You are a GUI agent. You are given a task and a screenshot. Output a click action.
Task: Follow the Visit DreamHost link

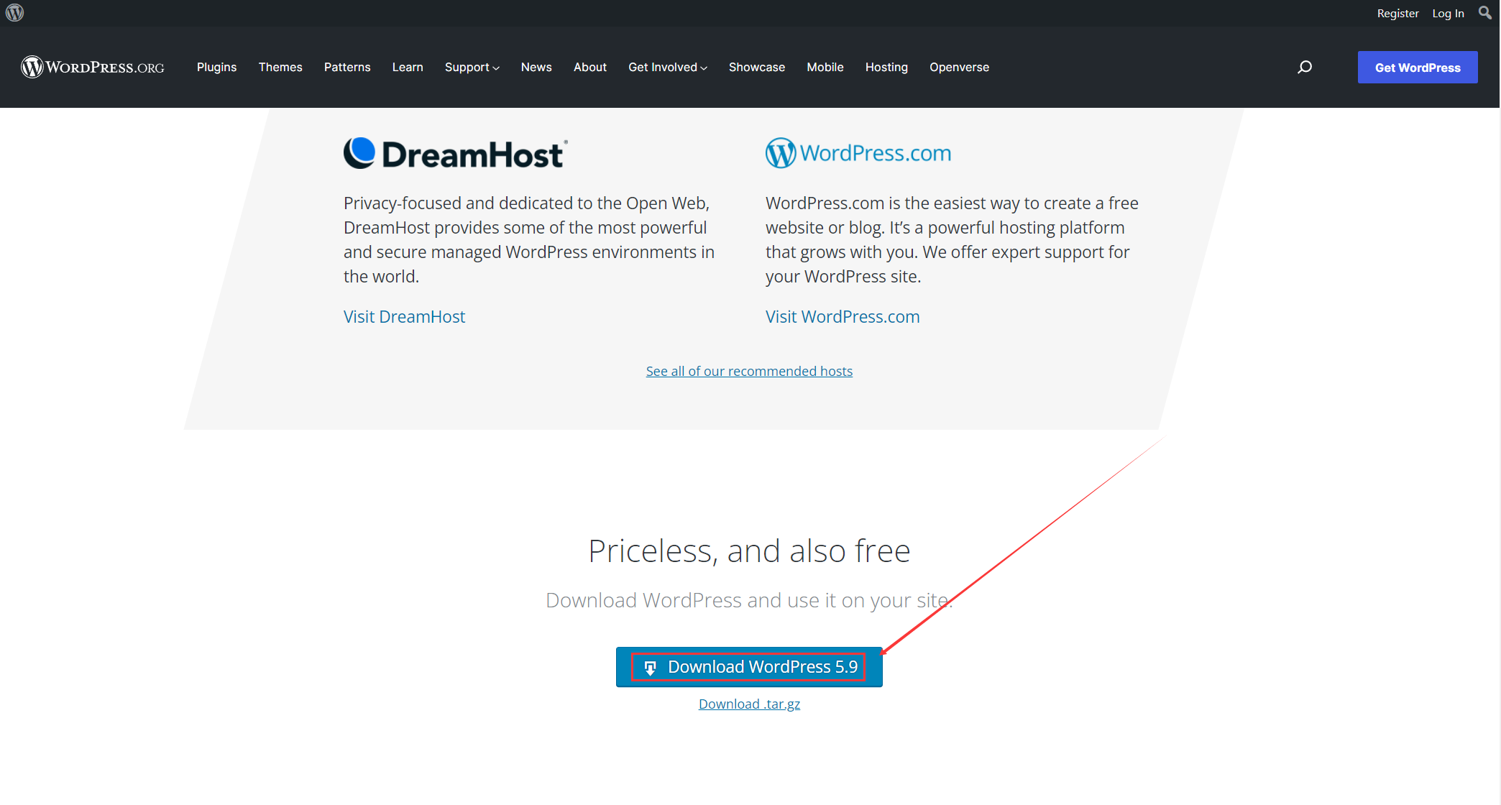tap(404, 317)
